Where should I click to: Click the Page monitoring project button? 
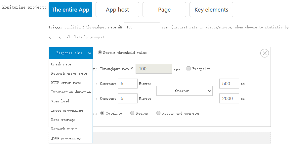pyautogui.click(x=164, y=10)
